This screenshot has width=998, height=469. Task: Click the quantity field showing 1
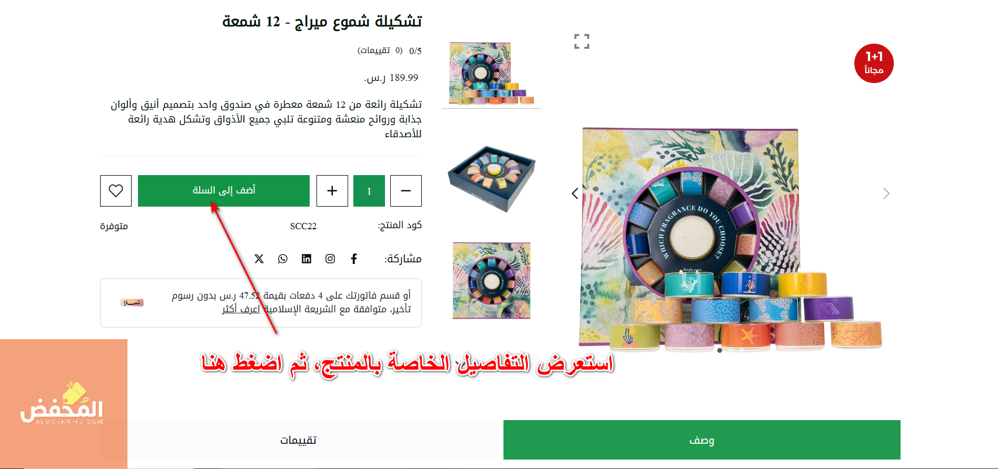[x=369, y=190]
